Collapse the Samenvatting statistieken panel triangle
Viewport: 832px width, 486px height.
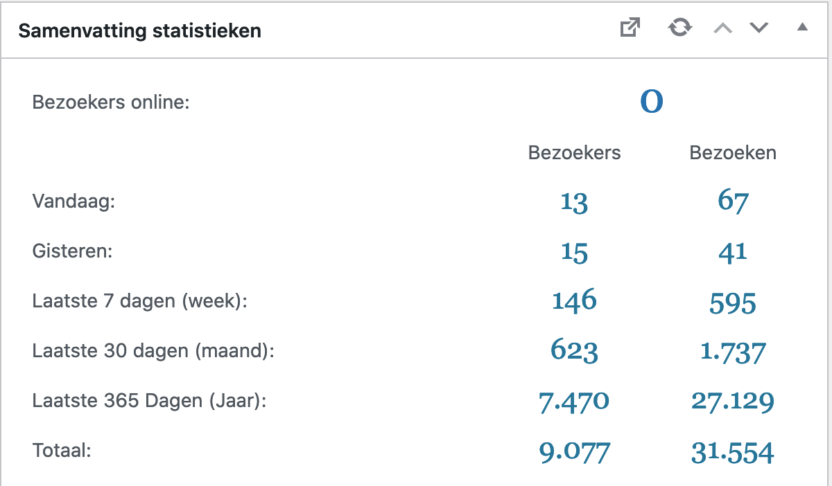[x=802, y=28]
